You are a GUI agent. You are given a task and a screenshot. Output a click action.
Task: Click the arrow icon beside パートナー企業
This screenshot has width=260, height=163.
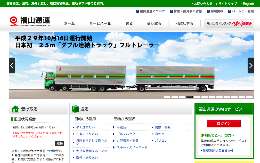[229, 11]
